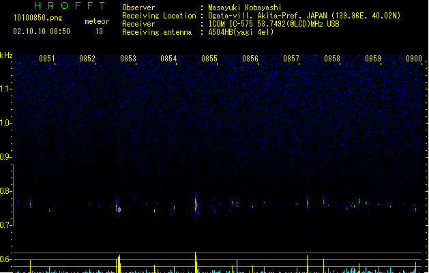
Task: Click the 1.1 kHz axis label
Action: (x=5, y=89)
